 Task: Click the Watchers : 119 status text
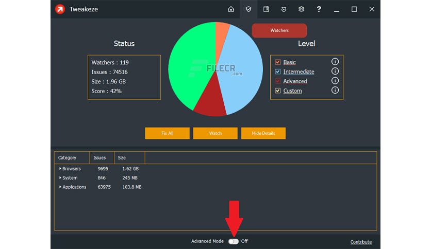(x=110, y=63)
